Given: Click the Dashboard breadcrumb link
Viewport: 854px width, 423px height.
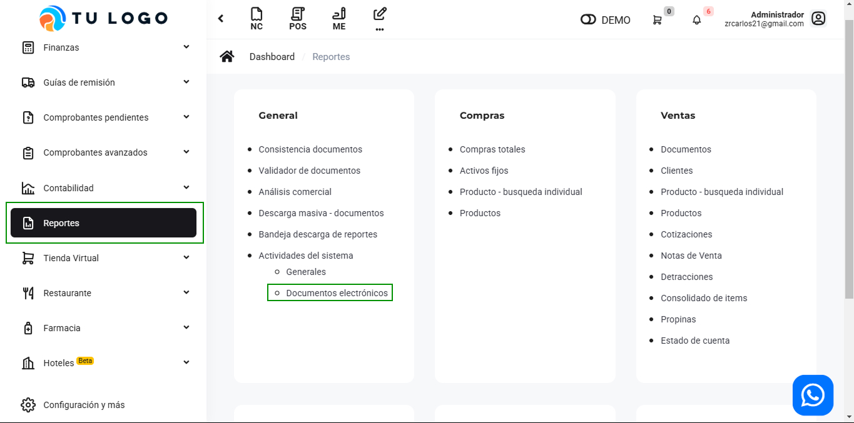Looking at the screenshot, I should [272, 57].
